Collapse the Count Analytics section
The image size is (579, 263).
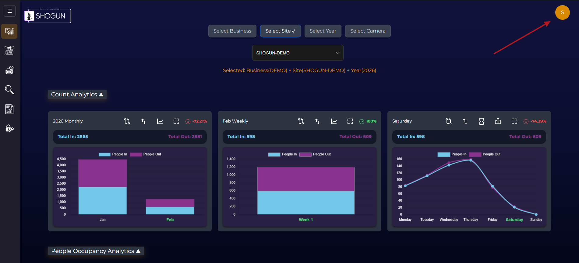(77, 95)
